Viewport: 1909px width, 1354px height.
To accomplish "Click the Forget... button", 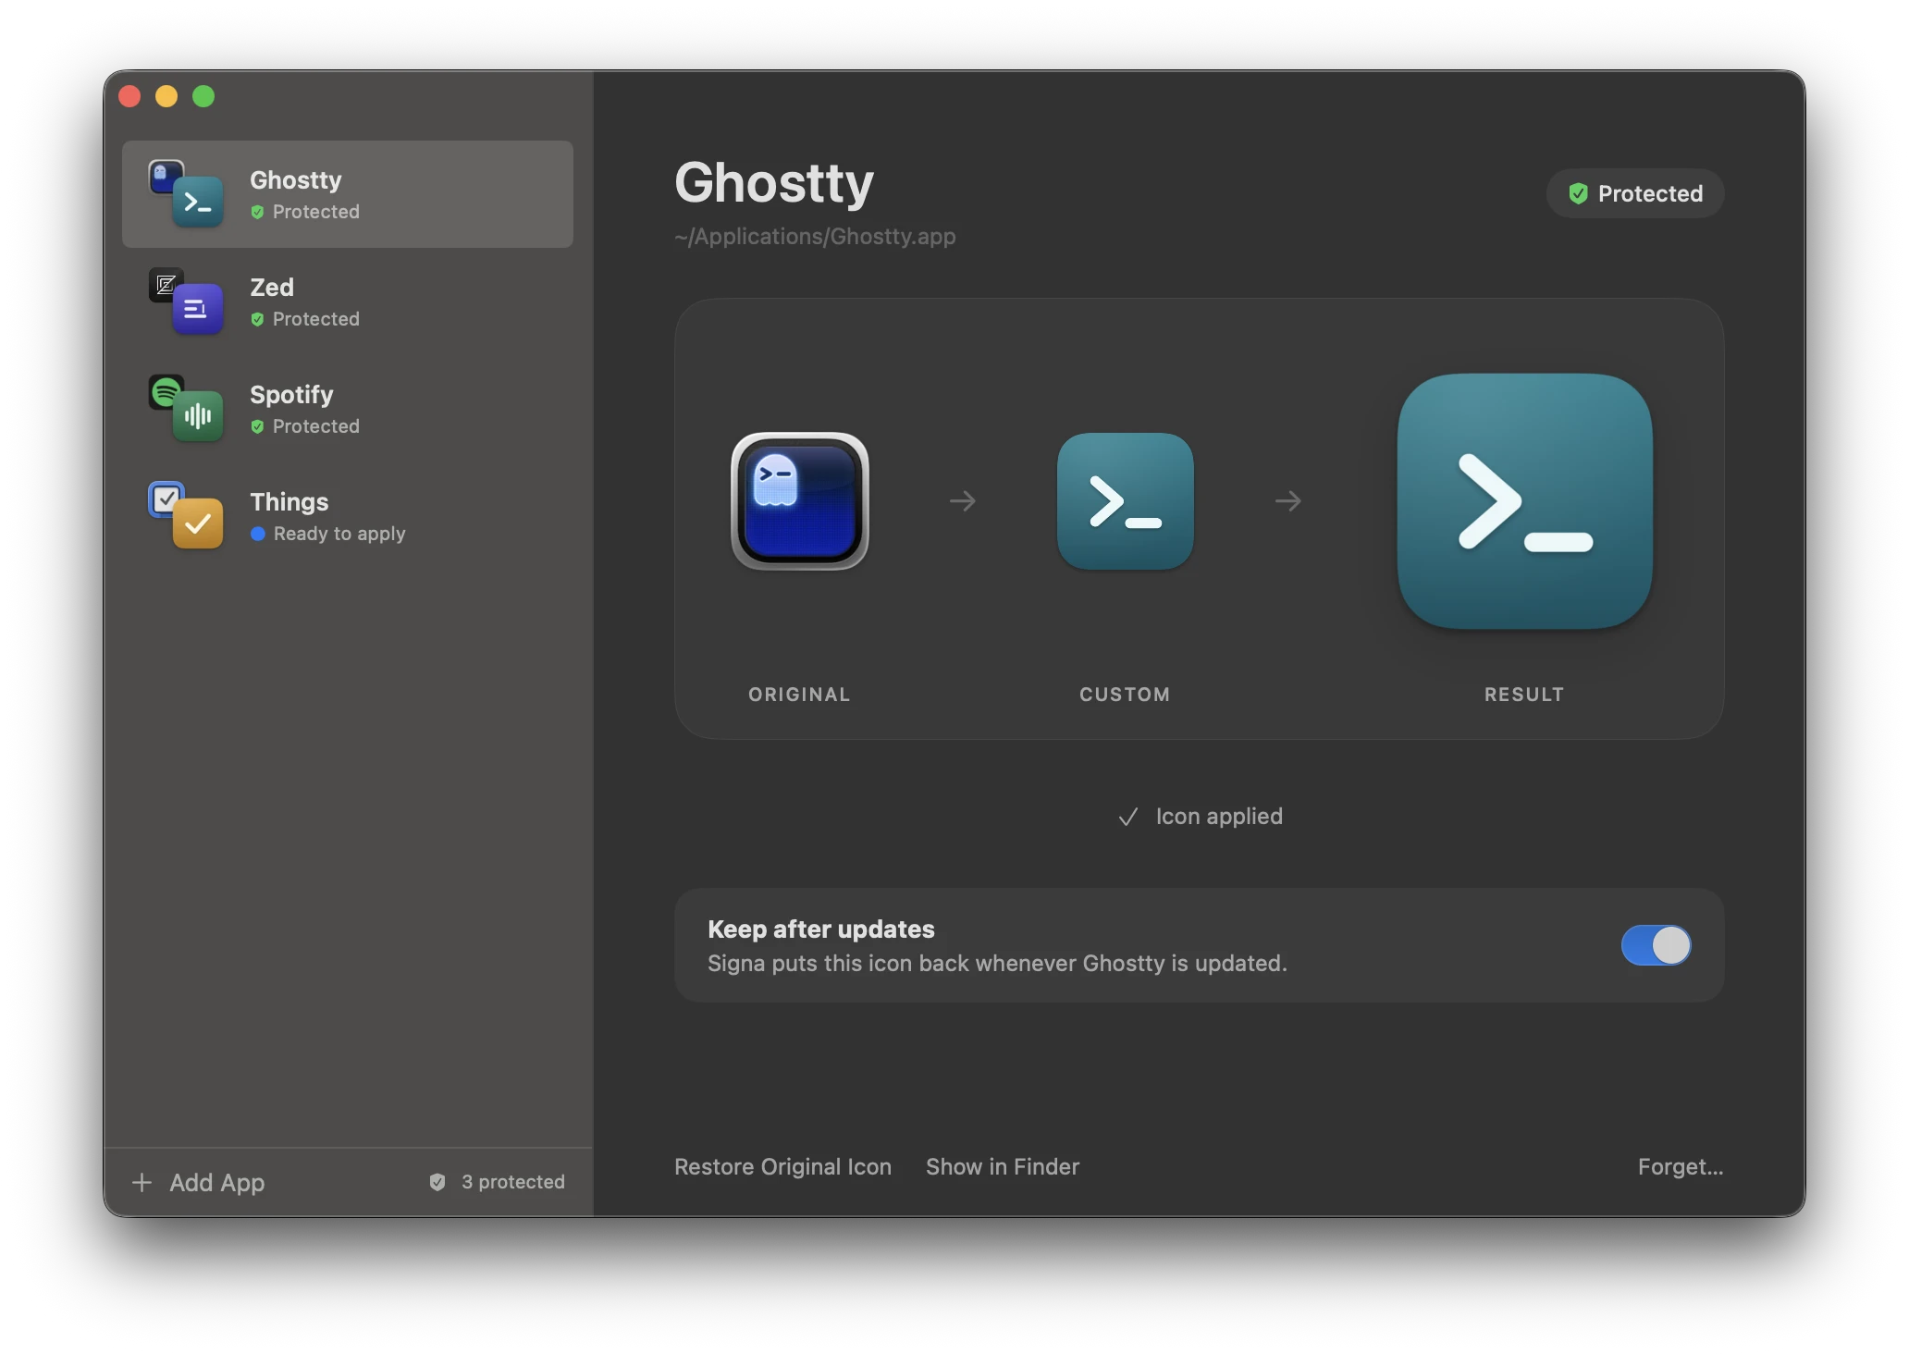I will 1681,1167.
